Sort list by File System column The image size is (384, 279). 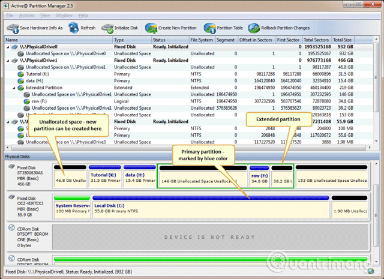pyautogui.click(x=201, y=40)
